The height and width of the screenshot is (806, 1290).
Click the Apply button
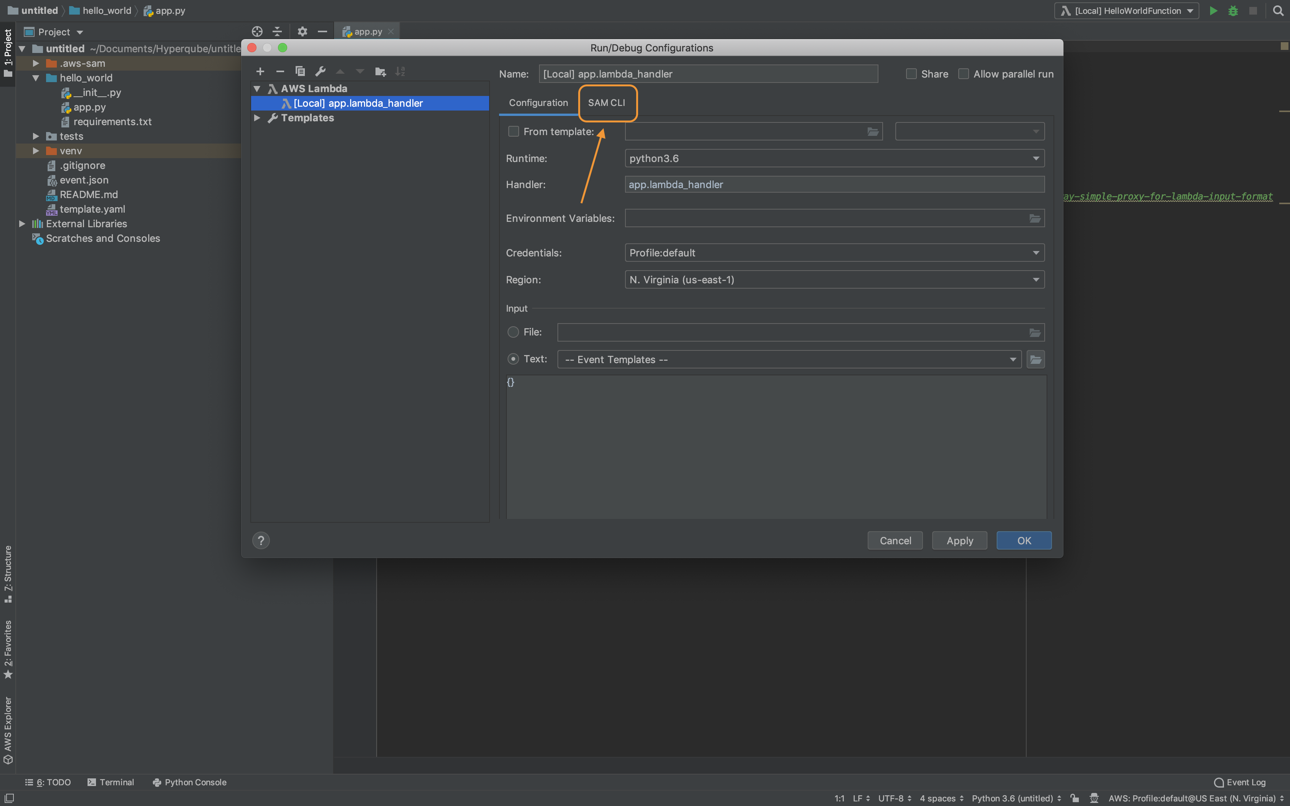[x=959, y=540]
